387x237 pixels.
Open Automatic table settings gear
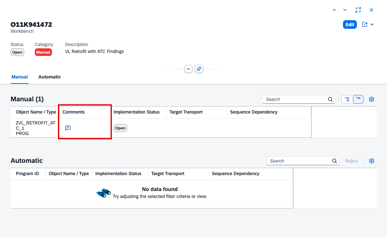click(371, 161)
